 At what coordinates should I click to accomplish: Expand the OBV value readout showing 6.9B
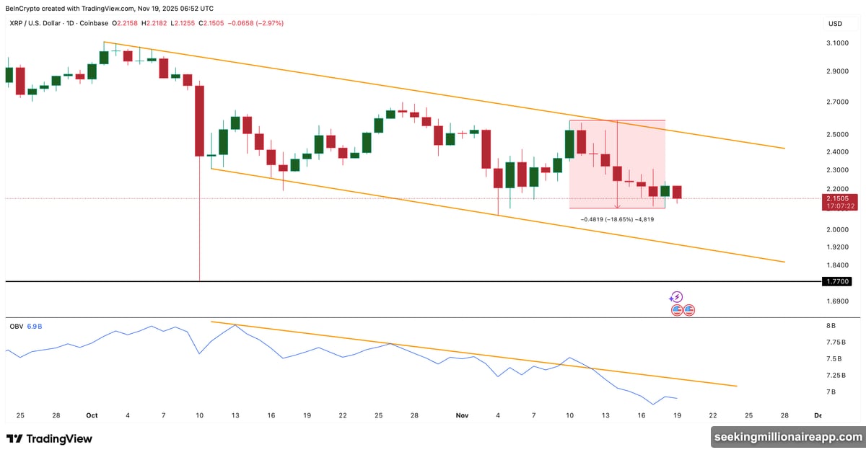tap(35, 326)
